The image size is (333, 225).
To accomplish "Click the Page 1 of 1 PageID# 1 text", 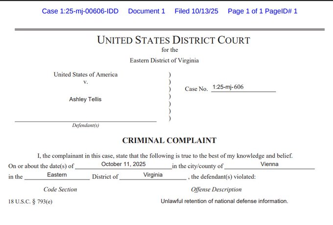I will (x=262, y=11).
